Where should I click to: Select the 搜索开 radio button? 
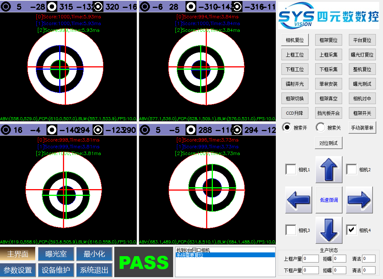pyautogui.click(x=287, y=128)
